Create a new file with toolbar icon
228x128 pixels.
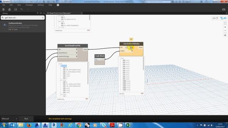click(4, 10)
